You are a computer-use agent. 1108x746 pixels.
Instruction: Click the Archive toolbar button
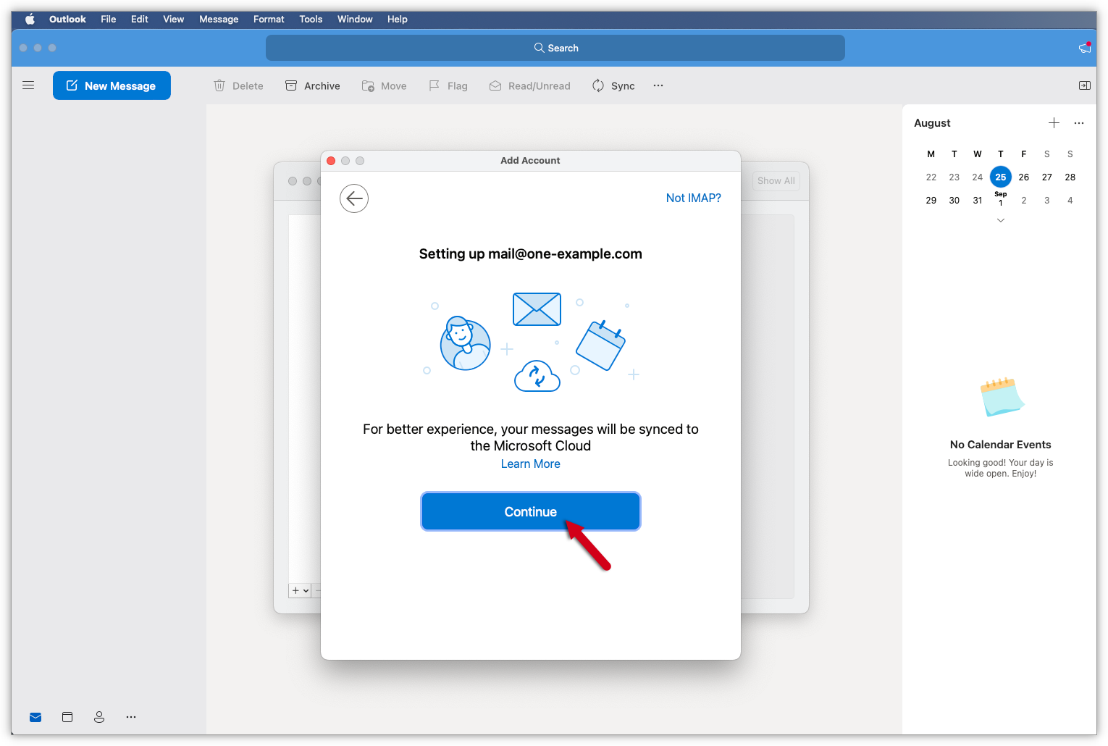(313, 85)
